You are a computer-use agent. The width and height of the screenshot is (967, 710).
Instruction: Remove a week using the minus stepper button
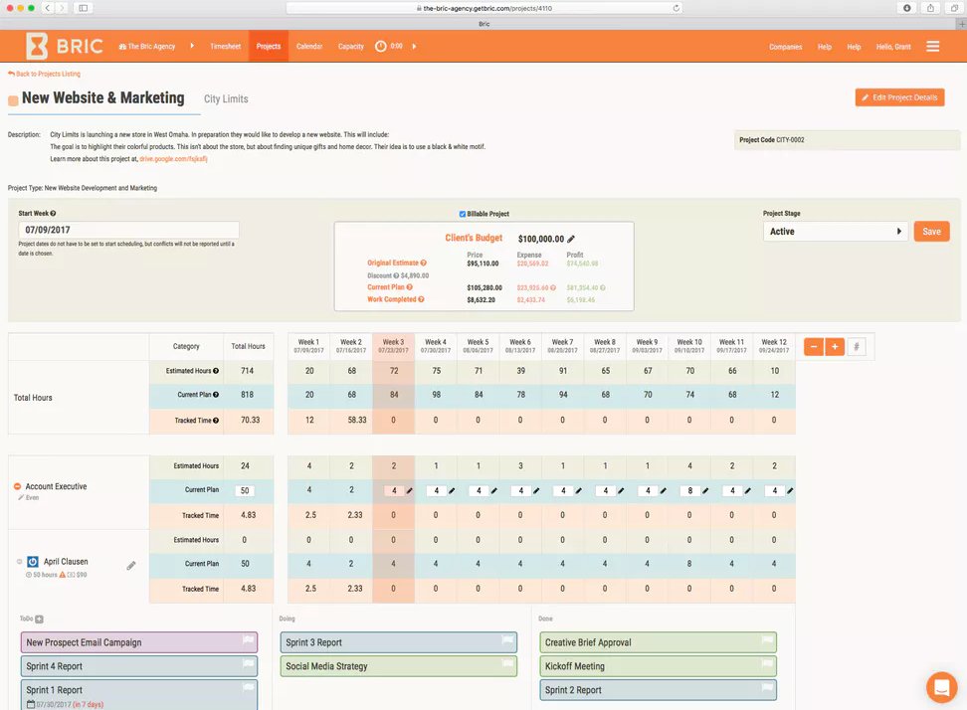814,346
